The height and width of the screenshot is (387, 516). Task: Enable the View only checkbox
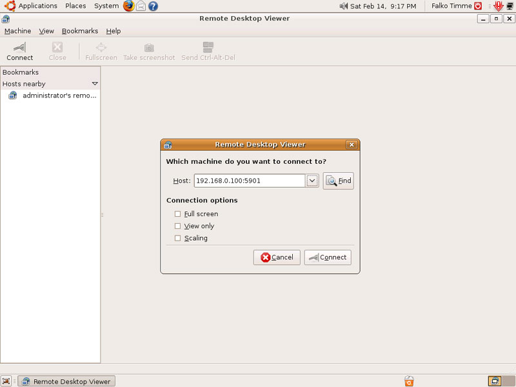click(x=178, y=226)
